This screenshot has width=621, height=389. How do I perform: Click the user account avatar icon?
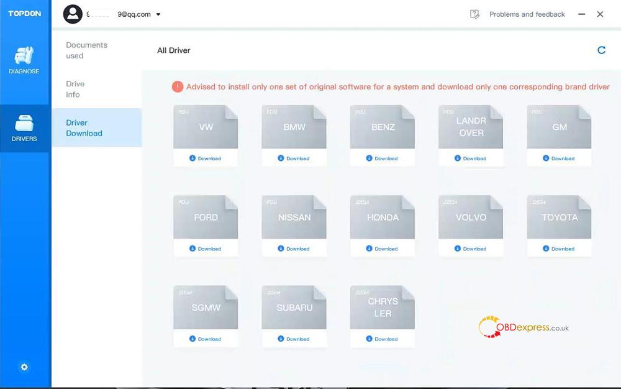pos(73,14)
